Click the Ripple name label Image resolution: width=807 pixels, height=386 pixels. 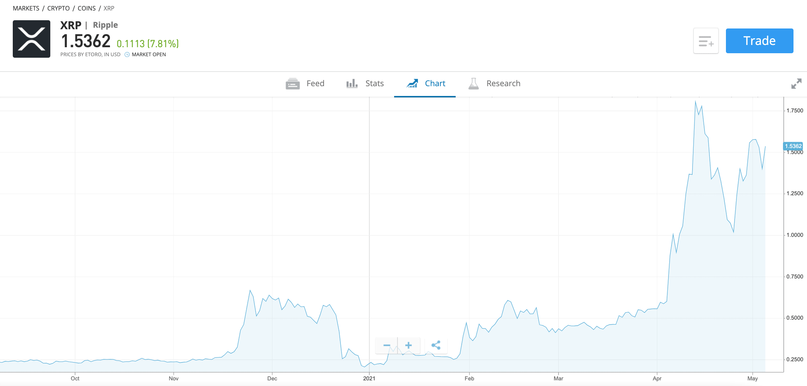point(105,25)
